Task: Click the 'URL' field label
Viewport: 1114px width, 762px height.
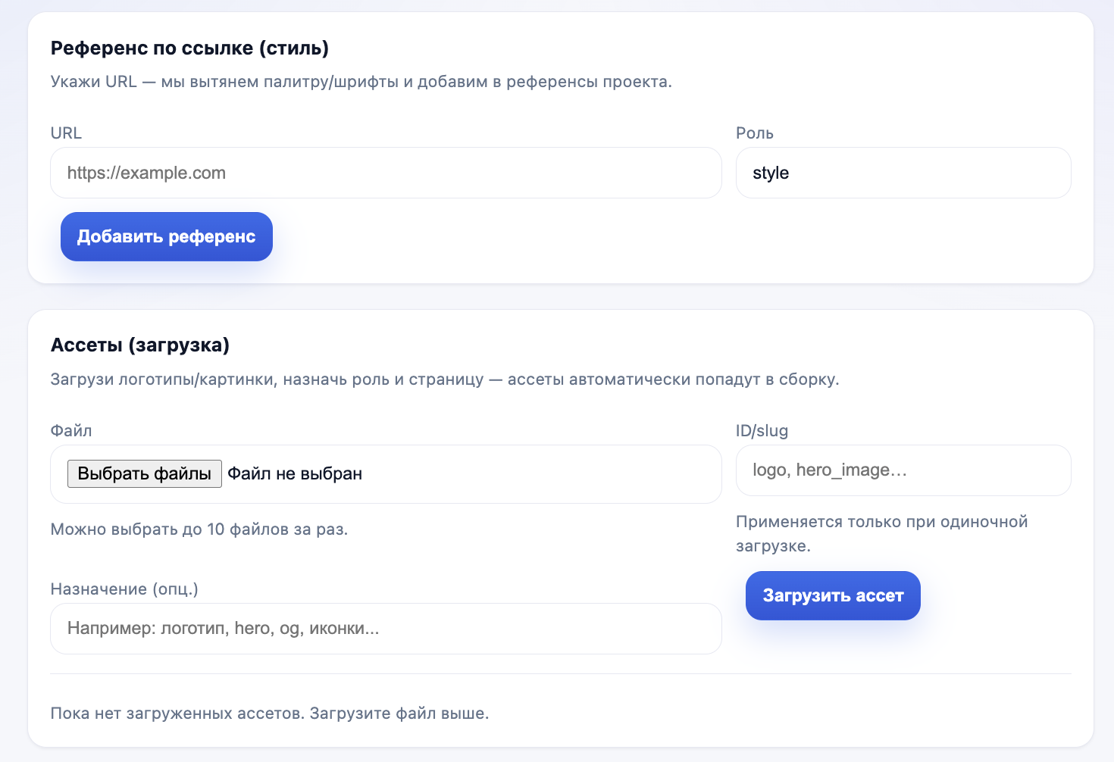Action: click(66, 133)
